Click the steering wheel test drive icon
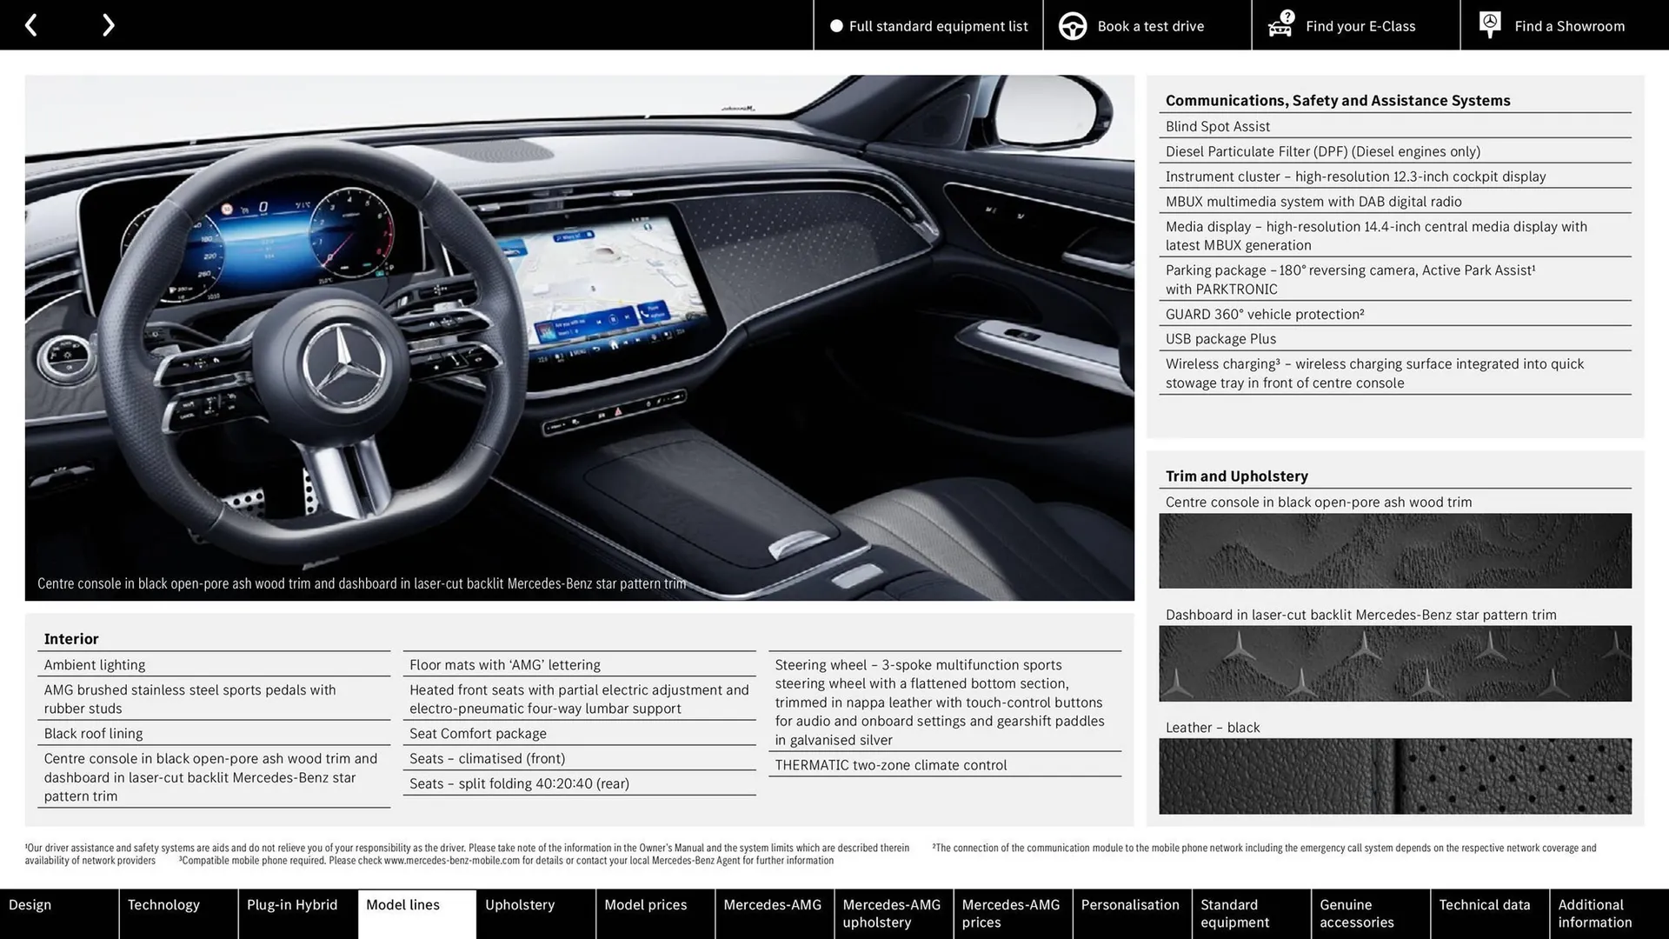This screenshot has width=1669, height=939. (x=1072, y=25)
